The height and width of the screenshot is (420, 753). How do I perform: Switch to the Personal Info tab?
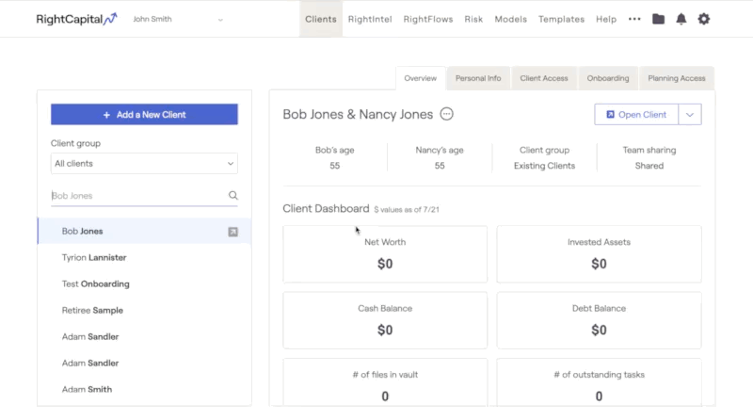pyautogui.click(x=478, y=78)
